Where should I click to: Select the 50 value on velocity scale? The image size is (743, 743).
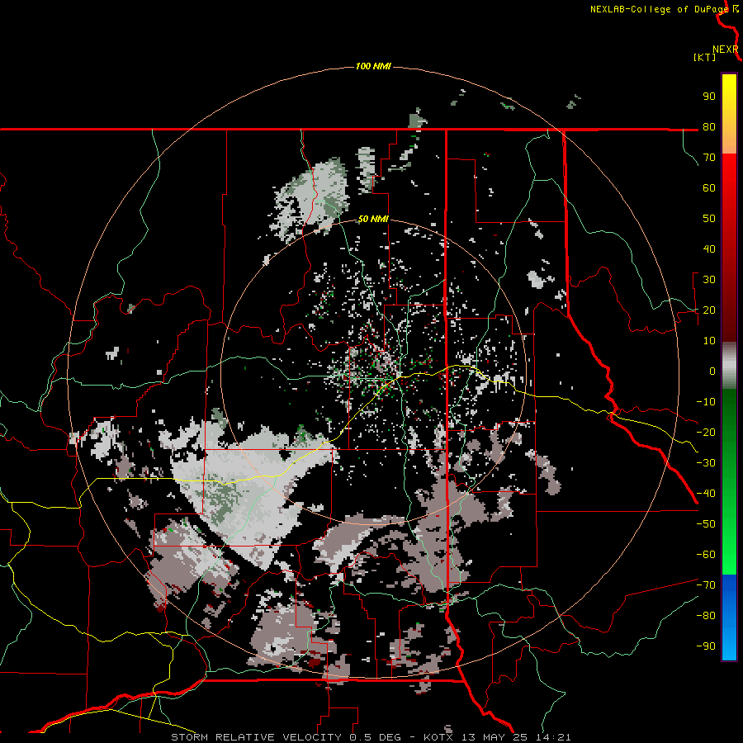click(709, 219)
